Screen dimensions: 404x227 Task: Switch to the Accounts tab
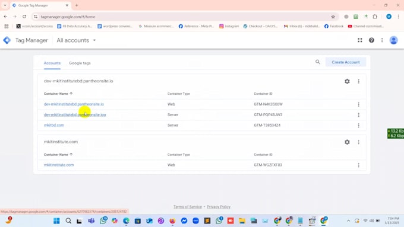click(52, 63)
